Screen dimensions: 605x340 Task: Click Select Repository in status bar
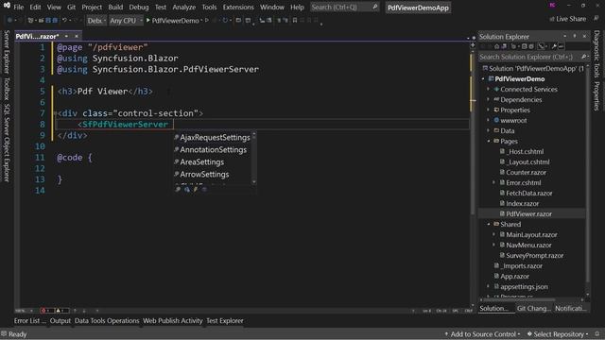click(x=558, y=334)
